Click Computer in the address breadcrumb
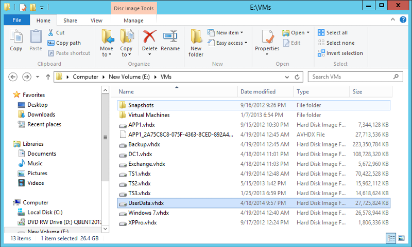This screenshot has width=412, height=247. pyautogui.click(x=85, y=77)
